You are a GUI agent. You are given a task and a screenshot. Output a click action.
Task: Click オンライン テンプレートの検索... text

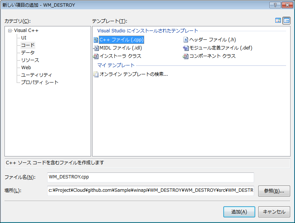pyautogui.click(x=134, y=75)
